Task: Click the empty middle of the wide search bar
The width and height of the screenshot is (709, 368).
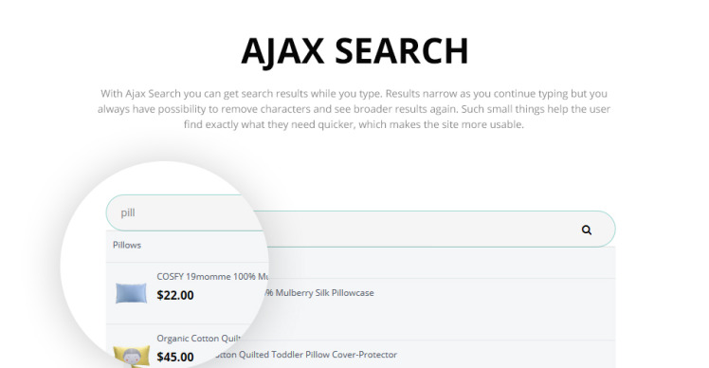Action: (421, 229)
